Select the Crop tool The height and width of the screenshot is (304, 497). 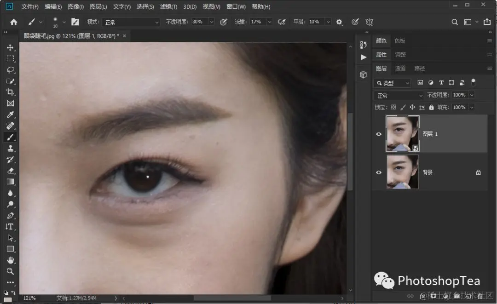10,92
